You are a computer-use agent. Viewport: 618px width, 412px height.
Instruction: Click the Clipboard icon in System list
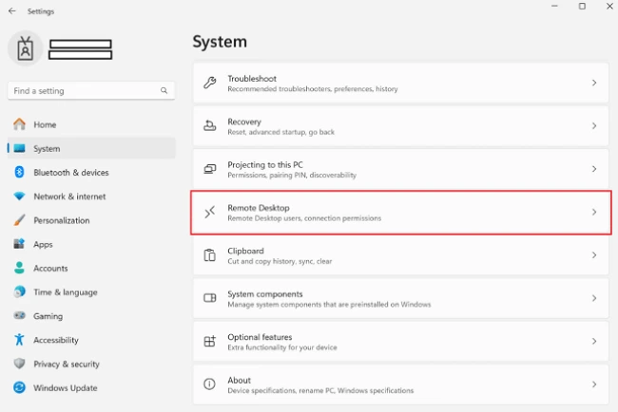210,255
